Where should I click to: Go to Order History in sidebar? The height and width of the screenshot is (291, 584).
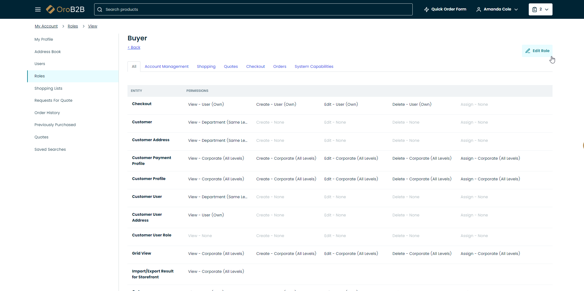pyautogui.click(x=47, y=113)
